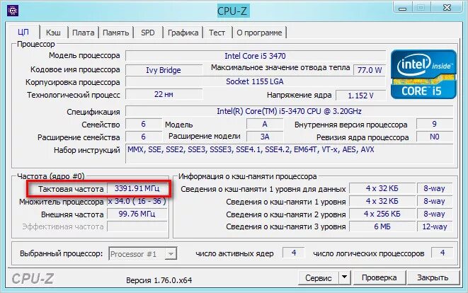Switch to the Плата tab
Viewport: 468px width, 293px height.
tap(84, 33)
